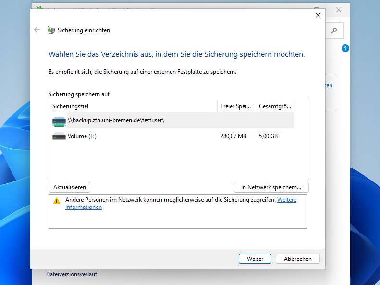Image resolution: width=380 pixels, height=285 pixels.
Task: Click the yellow warning triangle icon
Action: click(57, 200)
